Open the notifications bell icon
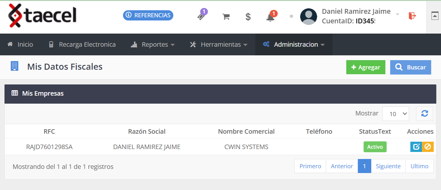This screenshot has height=190, width=441. [x=270, y=17]
